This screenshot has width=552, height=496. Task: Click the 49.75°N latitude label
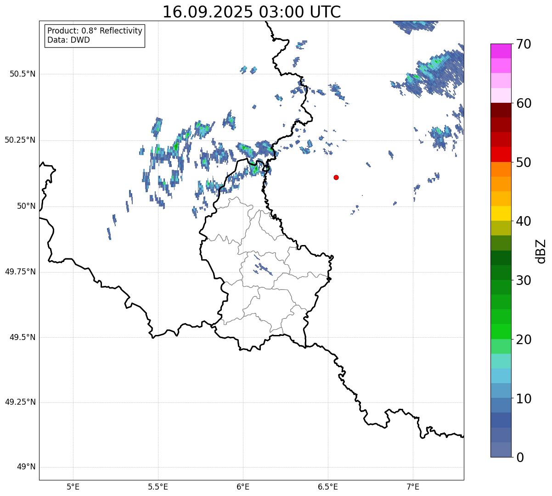tap(20, 272)
